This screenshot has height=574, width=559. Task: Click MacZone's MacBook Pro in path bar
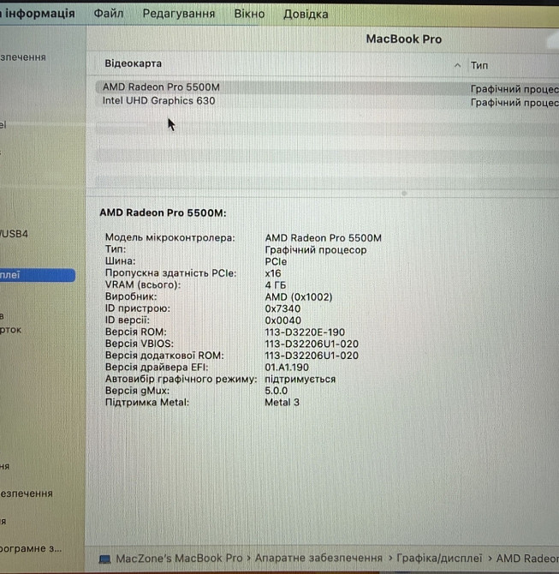tap(179, 559)
